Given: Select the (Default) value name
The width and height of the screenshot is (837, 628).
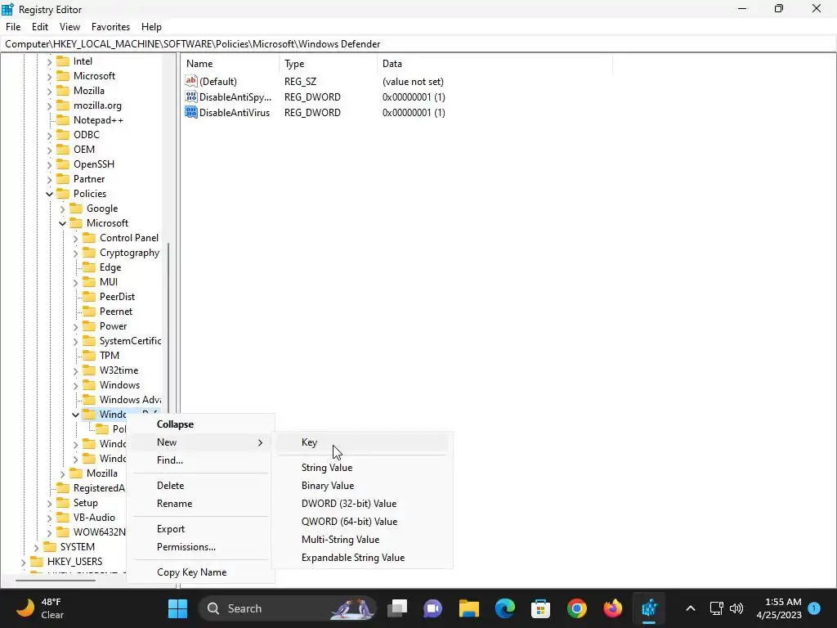Looking at the screenshot, I should coord(217,82).
